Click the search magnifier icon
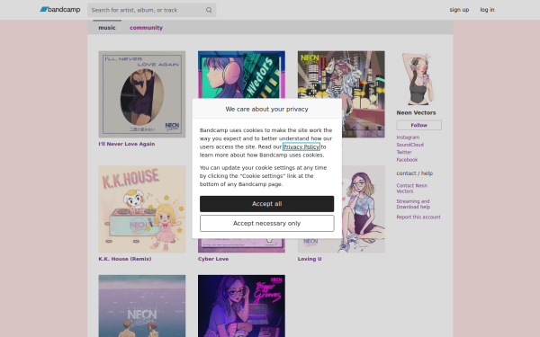 point(209,10)
